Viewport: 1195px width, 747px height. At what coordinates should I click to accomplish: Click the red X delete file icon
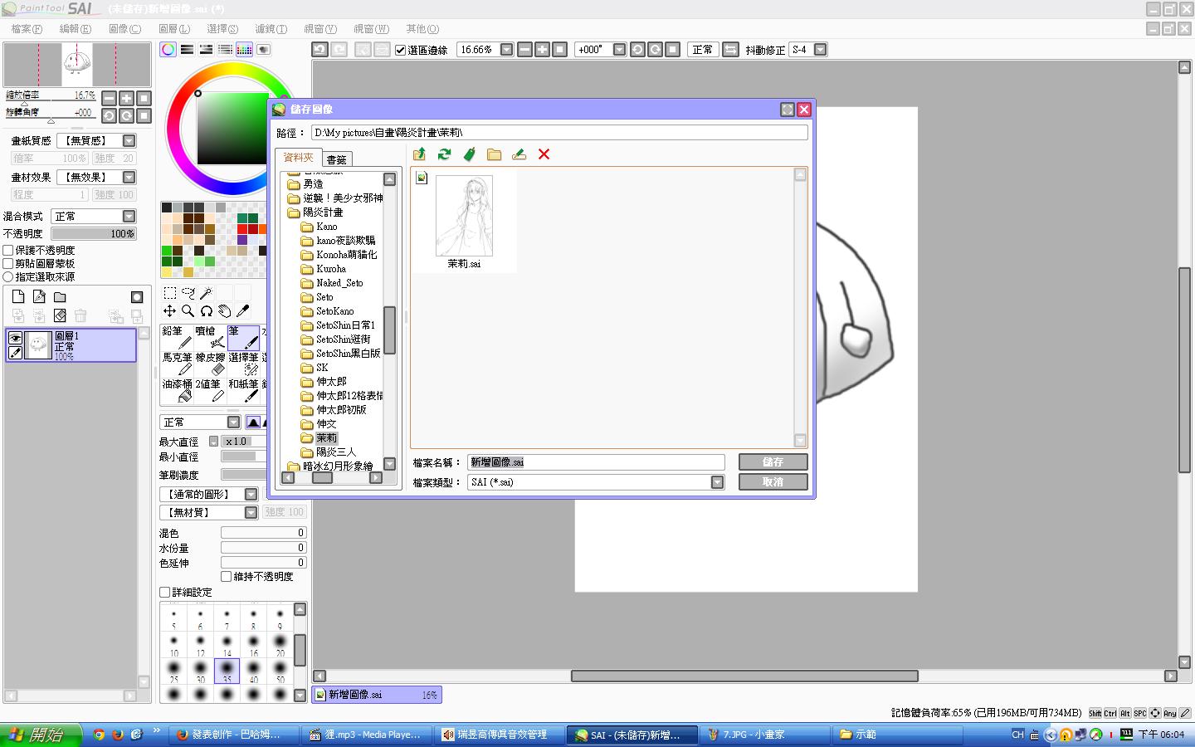(544, 154)
